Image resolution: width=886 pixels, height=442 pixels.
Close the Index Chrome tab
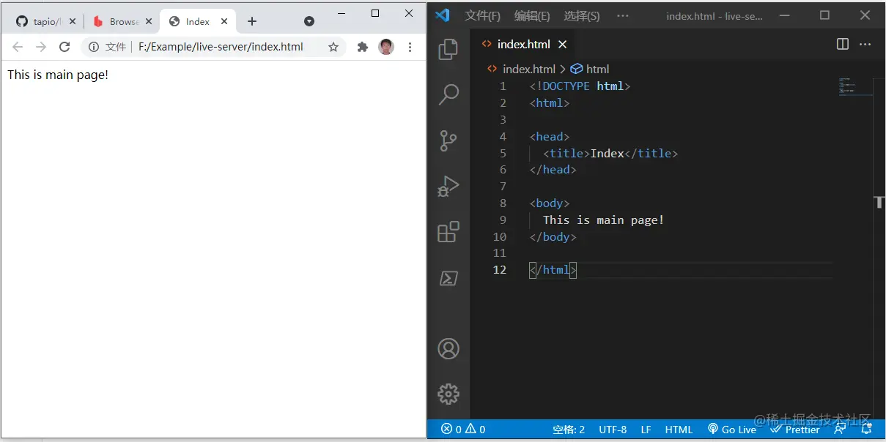(224, 21)
